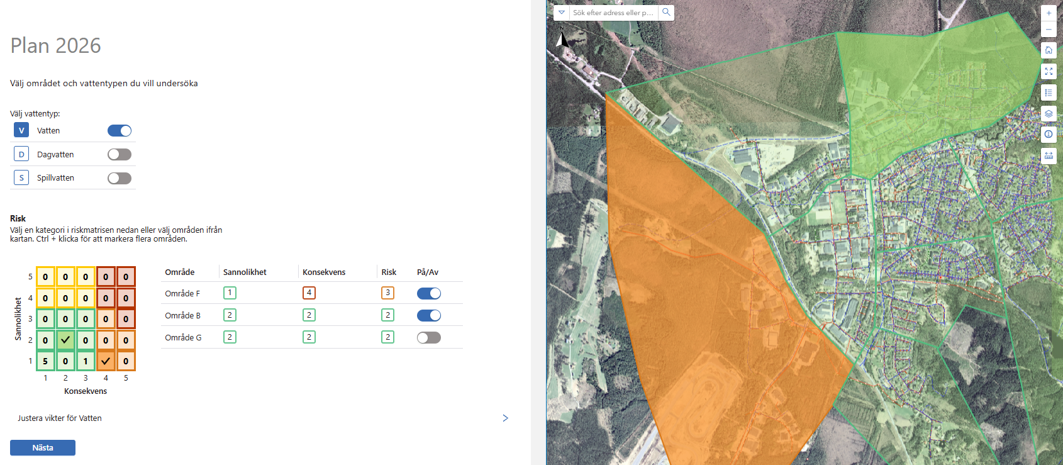
Task: Disable Område F toggle
Action: tap(429, 293)
